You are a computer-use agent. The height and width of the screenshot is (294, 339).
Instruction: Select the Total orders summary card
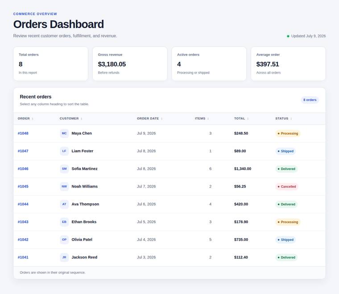pyautogui.click(x=51, y=64)
